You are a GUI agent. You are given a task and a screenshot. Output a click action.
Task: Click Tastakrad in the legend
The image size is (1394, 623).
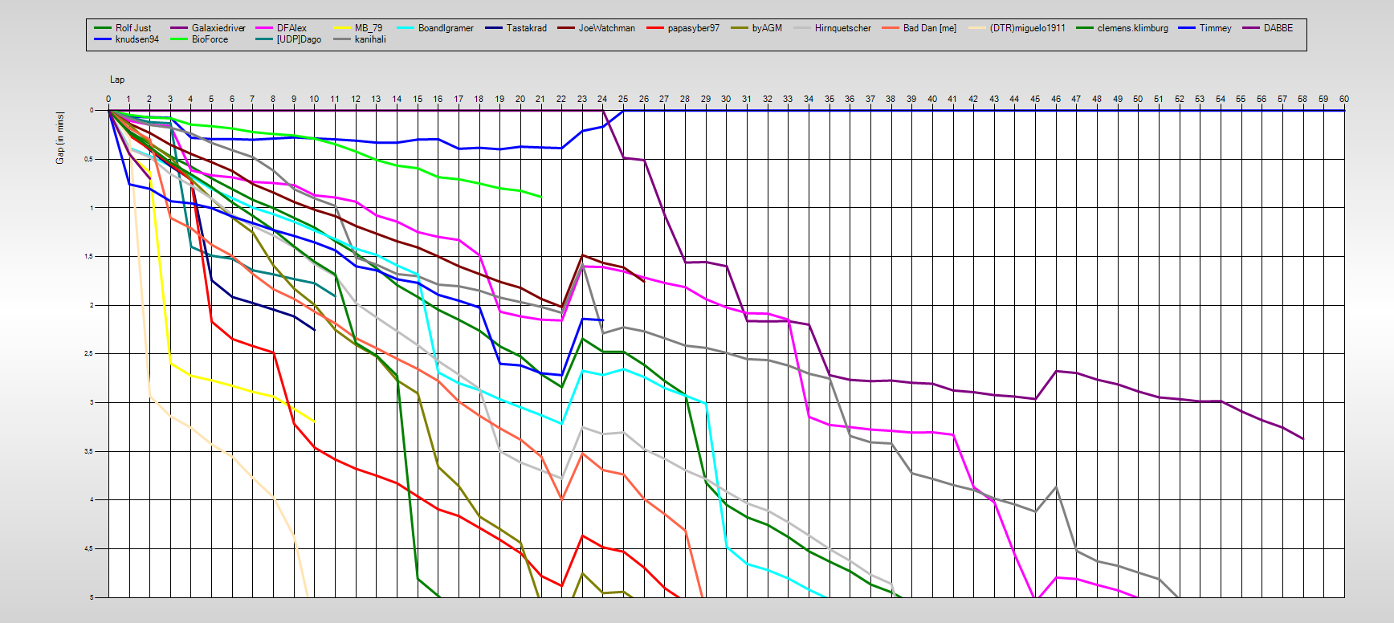526,28
